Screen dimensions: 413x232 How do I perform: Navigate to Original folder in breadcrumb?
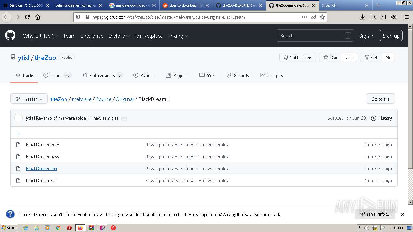pyautogui.click(x=125, y=99)
